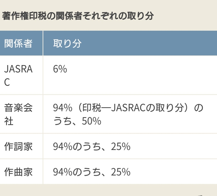Image resolution: width=217 pixels, height=196 pixels.
Task: Select the 音楽会社 row label
Action: (18, 114)
